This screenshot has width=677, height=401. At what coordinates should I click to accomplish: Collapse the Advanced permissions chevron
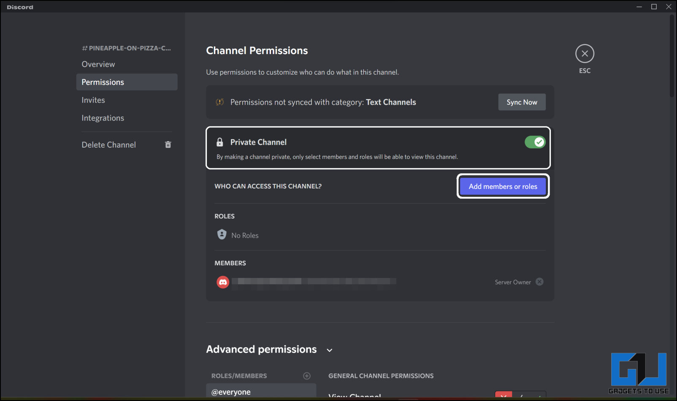tap(330, 350)
